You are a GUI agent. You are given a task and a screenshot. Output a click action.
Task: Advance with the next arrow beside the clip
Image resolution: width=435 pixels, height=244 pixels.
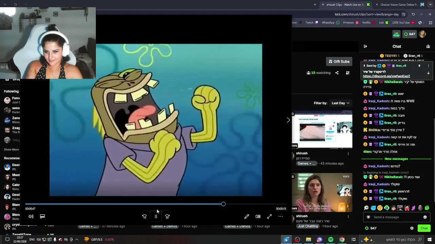[288, 120]
